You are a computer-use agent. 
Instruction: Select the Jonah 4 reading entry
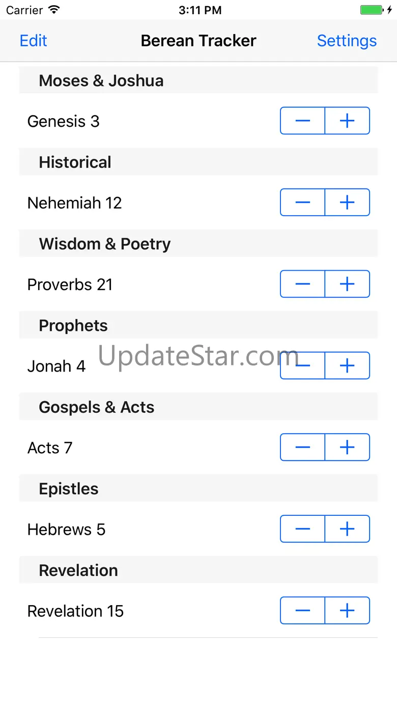(x=56, y=366)
